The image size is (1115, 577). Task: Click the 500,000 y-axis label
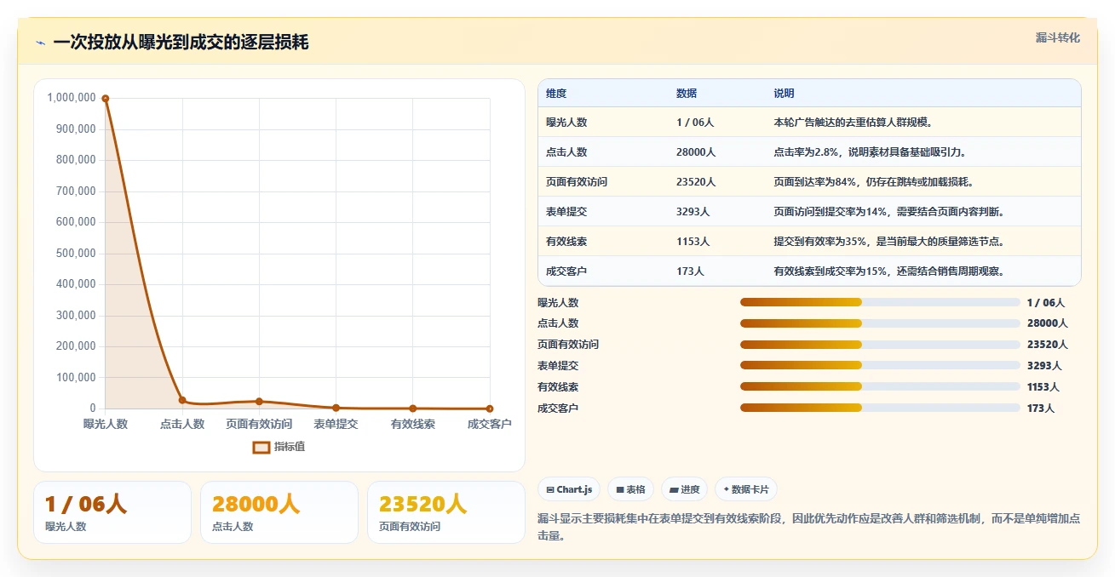74,254
